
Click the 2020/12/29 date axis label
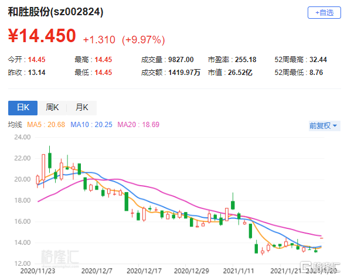[192, 271]
